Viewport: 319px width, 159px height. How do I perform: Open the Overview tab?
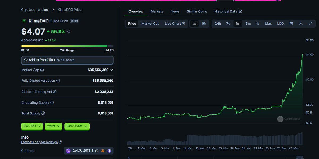point(136,11)
